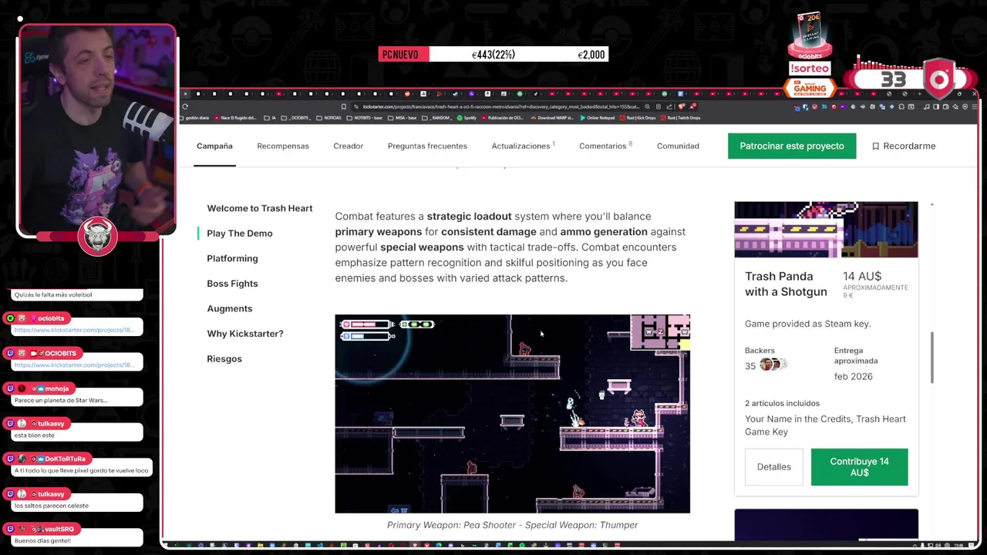The width and height of the screenshot is (987, 555).
Task: Switch to the Creador tab
Action: [x=348, y=146]
